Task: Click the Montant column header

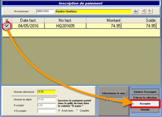Action: pos(104,20)
